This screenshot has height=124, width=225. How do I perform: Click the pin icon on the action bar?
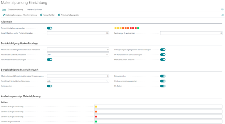coord(222,15)
